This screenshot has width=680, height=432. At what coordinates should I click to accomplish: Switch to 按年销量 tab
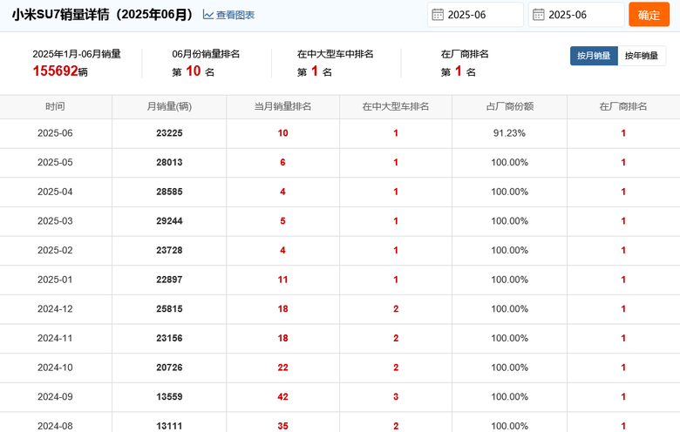coord(642,56)
